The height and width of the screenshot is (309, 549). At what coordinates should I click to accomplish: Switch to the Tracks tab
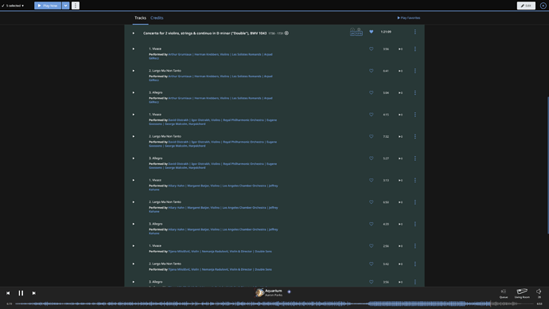pos(140,18)
